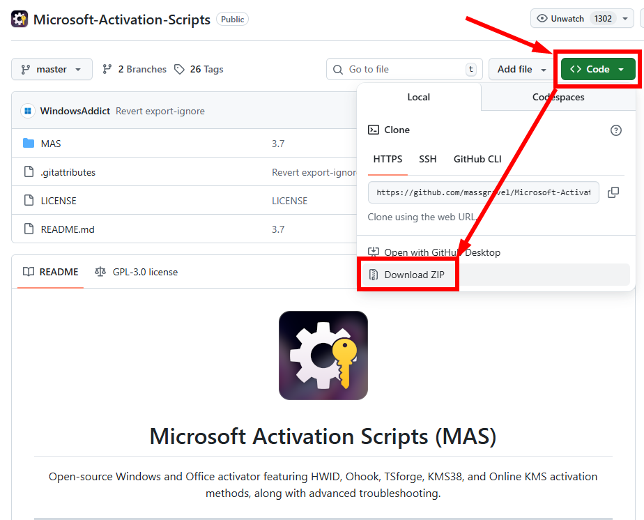This screenshot has width=644, height=520.
Task: Switch to the Codespaces tab
Action: [x=558, y=98]
